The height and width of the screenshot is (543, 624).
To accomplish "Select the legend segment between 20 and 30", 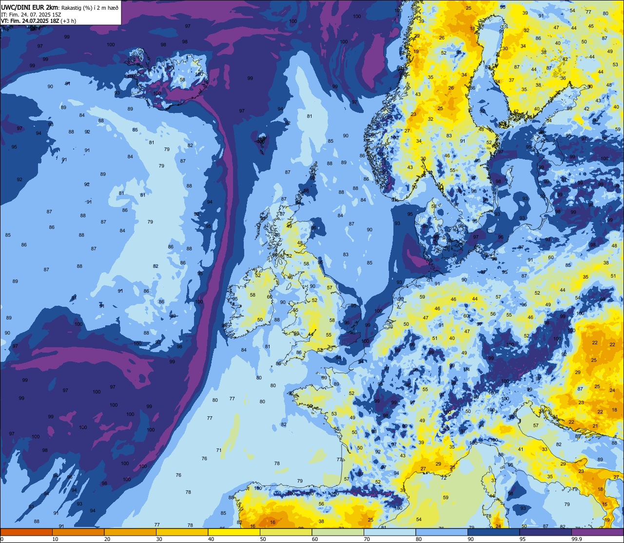I will tap(130, 532).
